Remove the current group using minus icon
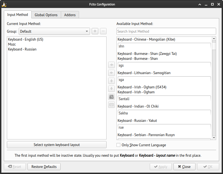 pyautogui.click(x=103, y=31)
